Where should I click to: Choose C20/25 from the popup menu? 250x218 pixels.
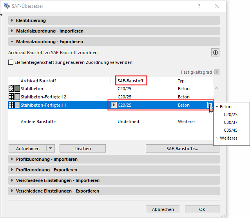230,114
